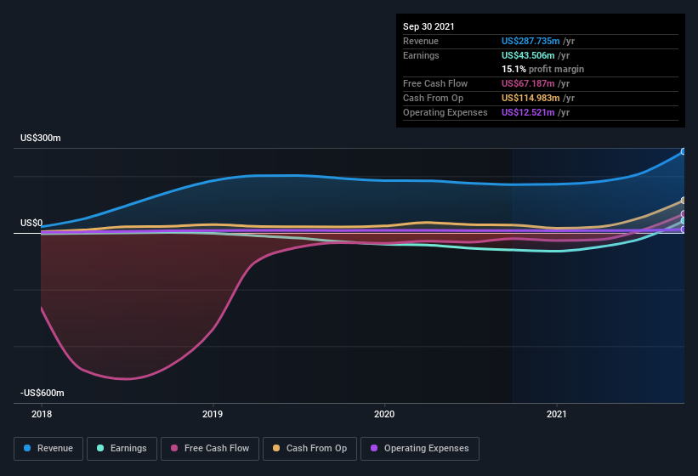Viewport: 698px width, 476px height.
Task: Click the US$287.735m revenue value
Action: pos(531,42)
